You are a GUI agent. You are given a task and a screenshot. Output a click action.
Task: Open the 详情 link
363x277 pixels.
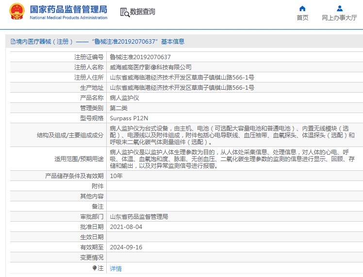click(x=115, y=268)
